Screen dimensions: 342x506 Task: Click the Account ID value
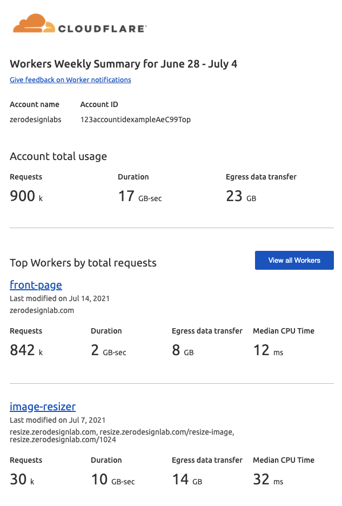tap(135, 119)
